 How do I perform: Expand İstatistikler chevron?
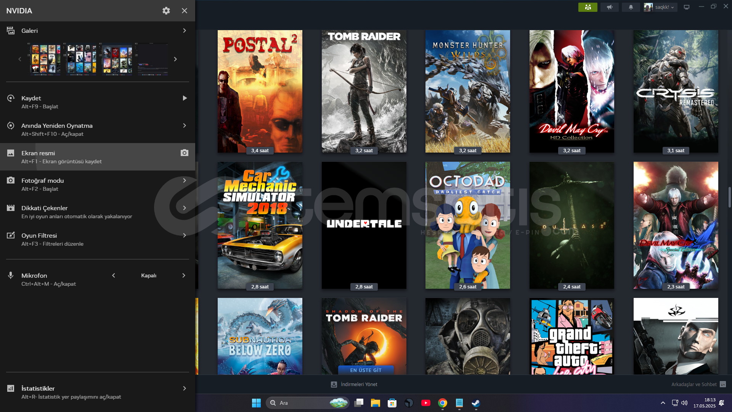185,388
